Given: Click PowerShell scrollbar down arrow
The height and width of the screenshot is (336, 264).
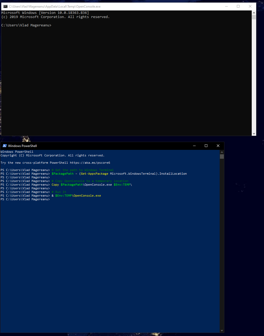Looking at the screenshot, I should (x=222, y=330).
